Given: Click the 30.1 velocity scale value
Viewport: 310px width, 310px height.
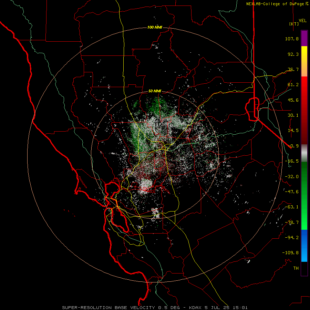Looking at the screenshot, I should pos(293,115).
